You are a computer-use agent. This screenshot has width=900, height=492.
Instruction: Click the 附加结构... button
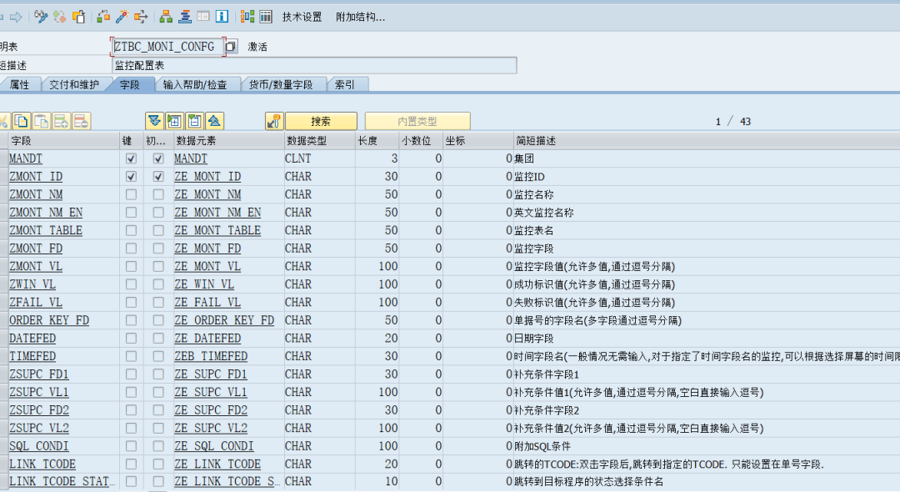(361, 18)
